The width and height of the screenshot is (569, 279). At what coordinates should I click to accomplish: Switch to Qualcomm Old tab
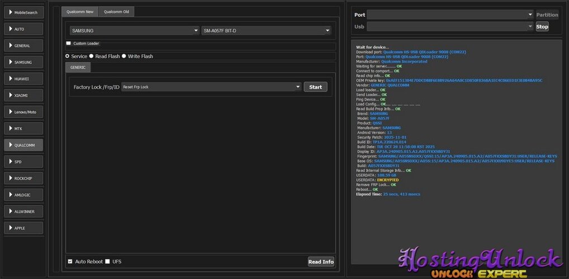coord(116,12)
